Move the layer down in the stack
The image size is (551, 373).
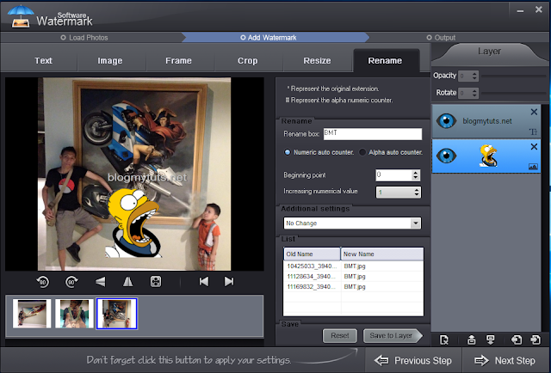tap(490, 339)
